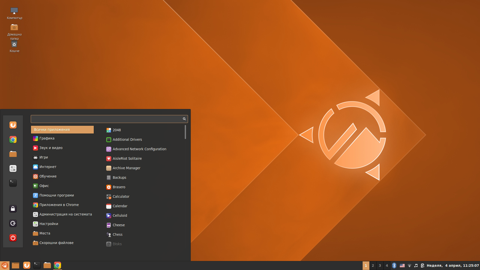Launch Chrome from menu favorites sidebar
Screen dimensions: 480x270
(13, 139)
